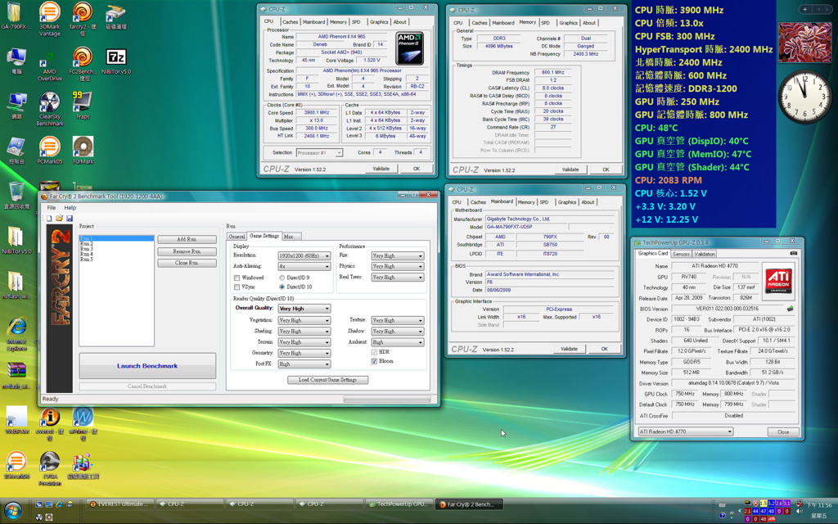
Task: Click Validate in CPU-Z Mainboard window
Action: coord(570,349)
